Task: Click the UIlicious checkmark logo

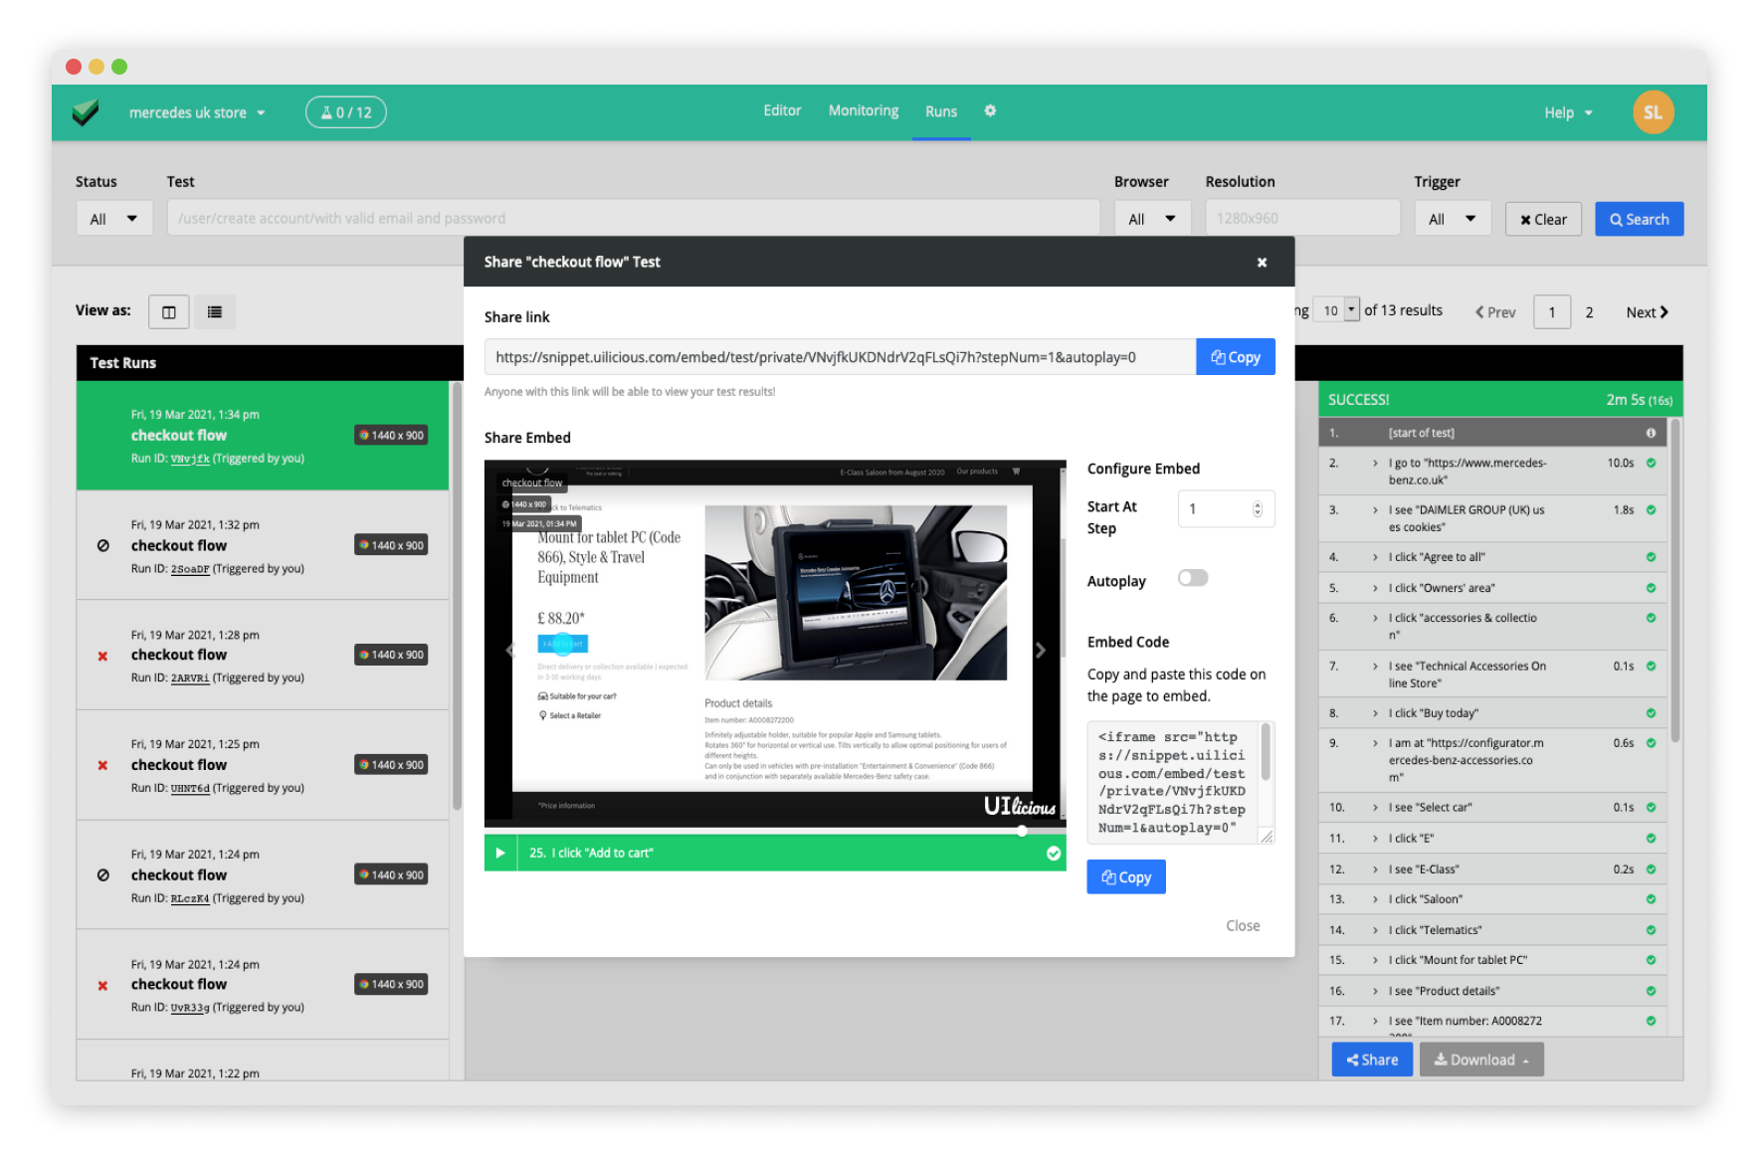Action: pos(86,111)
